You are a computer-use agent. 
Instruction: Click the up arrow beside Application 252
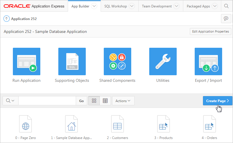[x=6, y=19]
